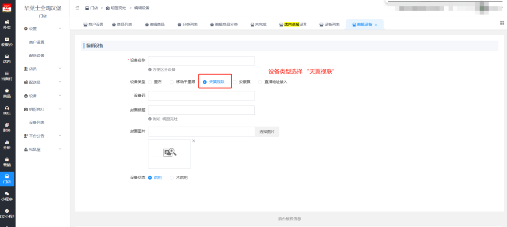Switch to the 编辑商品分类 tab

224,25
